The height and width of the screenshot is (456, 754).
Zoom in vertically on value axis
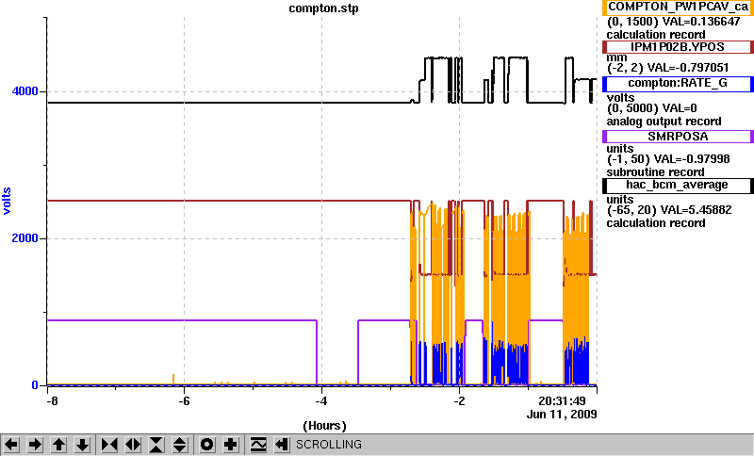(x=156, y=445)
